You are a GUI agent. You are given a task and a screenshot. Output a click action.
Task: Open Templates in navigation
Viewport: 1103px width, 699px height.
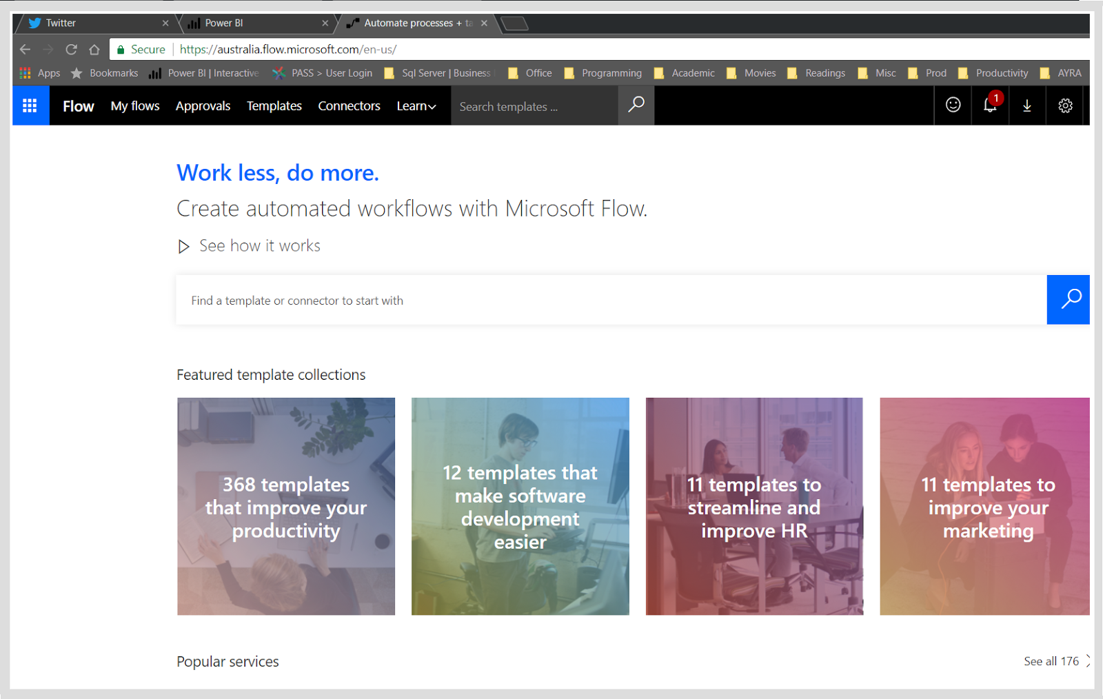tap(274, 106)
